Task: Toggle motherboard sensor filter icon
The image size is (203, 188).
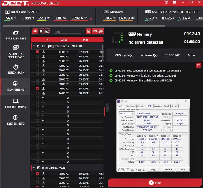Action: [101, 31]
